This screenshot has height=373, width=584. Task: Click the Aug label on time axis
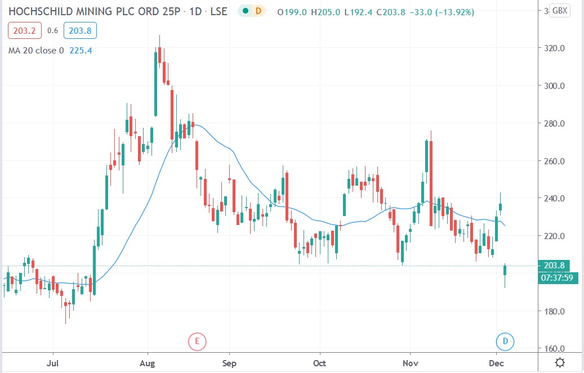[148, 363]
